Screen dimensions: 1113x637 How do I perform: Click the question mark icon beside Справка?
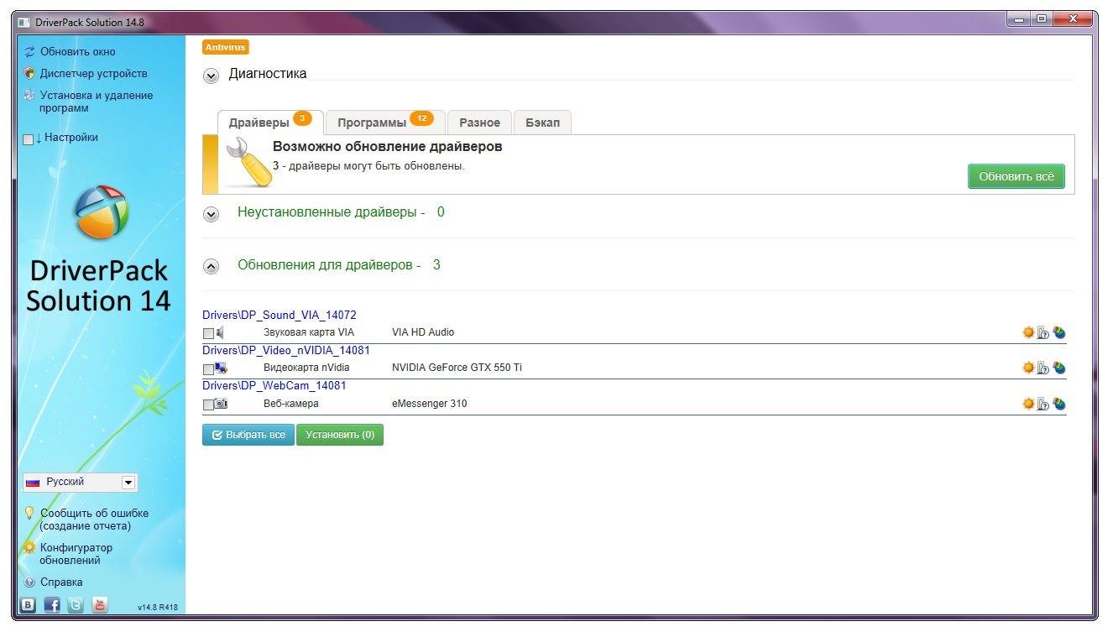tap(30, 582)
